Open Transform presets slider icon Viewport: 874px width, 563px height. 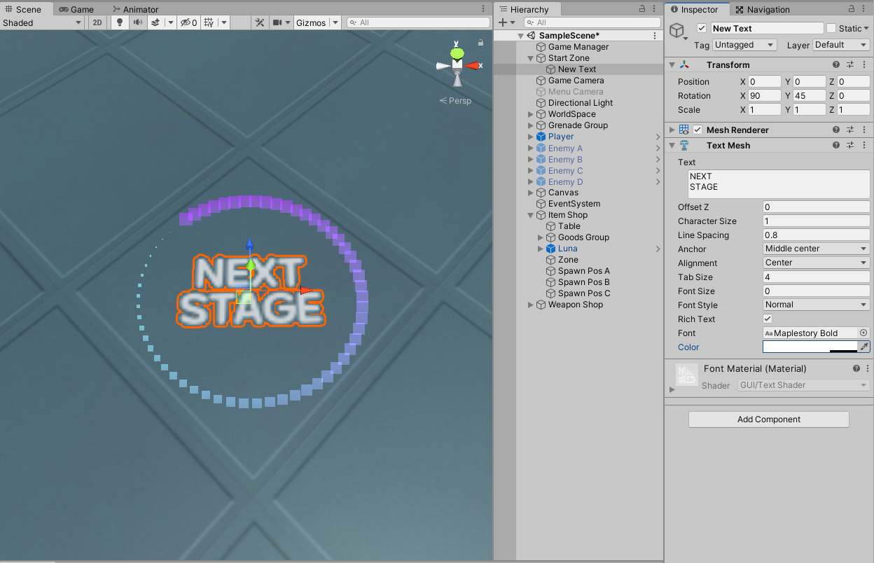[851, 64]
